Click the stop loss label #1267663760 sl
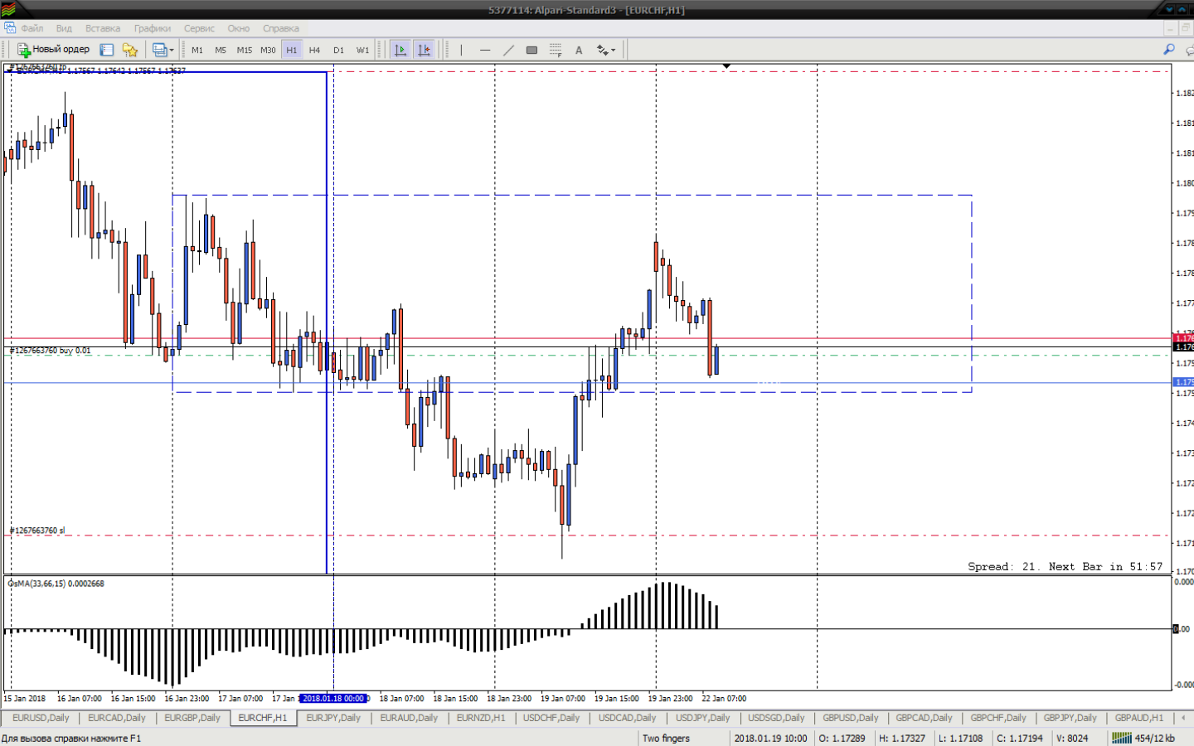Image resolution: width=1194 pixels, height=746 pixels. (37, 530)
